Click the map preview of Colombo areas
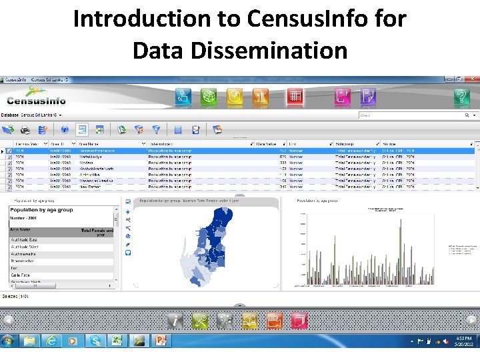 (x=205, y=247)
